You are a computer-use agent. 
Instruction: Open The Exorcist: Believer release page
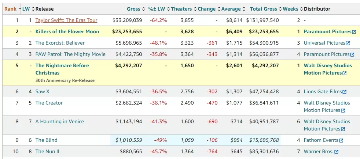60,43
